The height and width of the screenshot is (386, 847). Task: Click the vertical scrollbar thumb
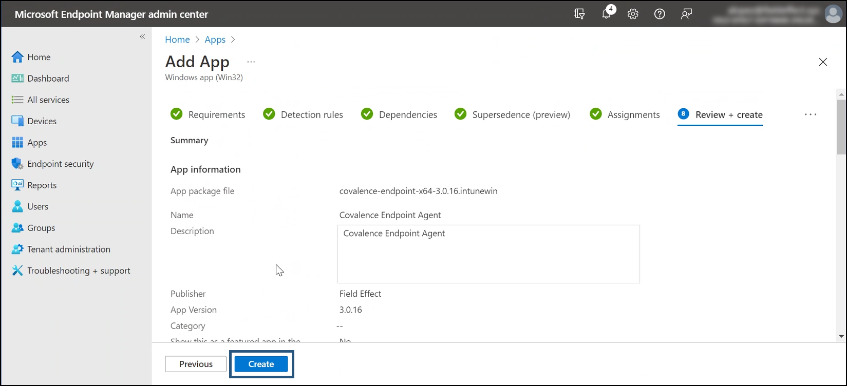841,127
